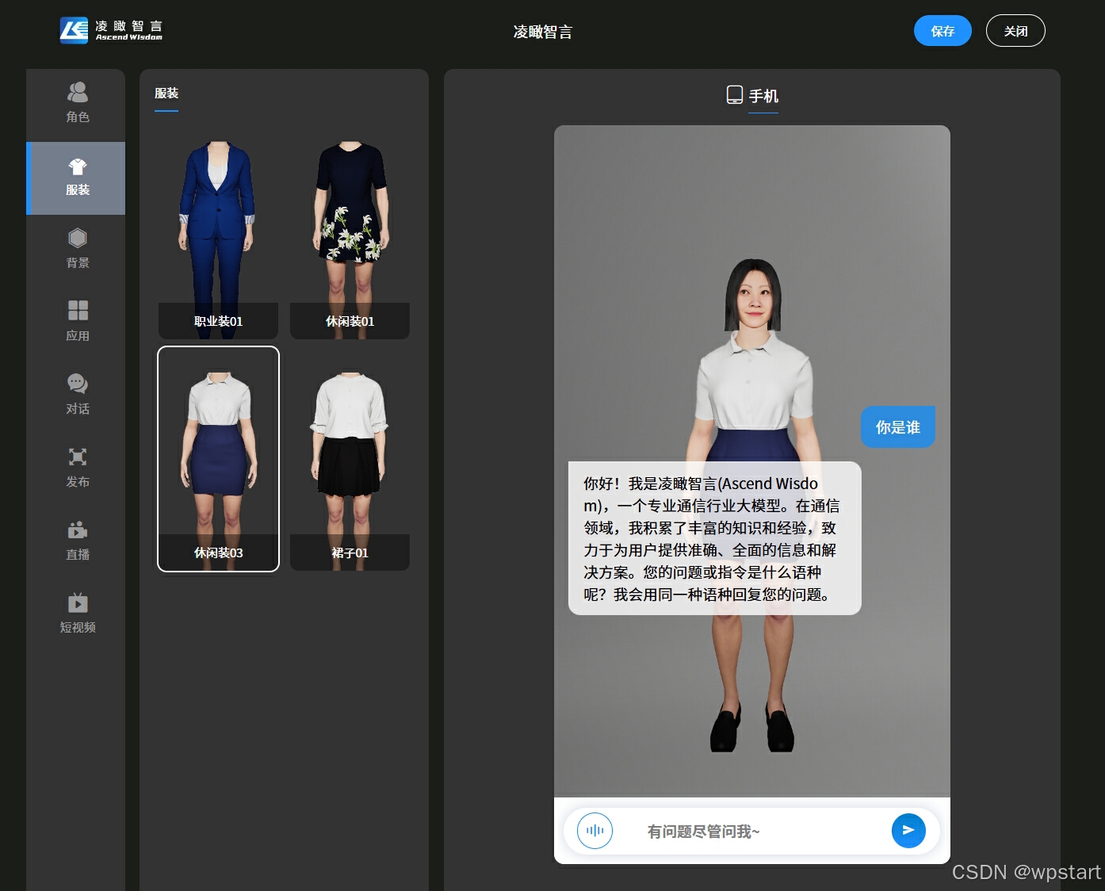
Task: Click the Ascend Wisdom logo
Action: pyautogui.click(x=111, y=30)
